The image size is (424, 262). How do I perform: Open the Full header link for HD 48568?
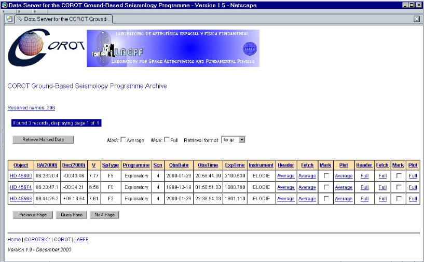(364, 199)
